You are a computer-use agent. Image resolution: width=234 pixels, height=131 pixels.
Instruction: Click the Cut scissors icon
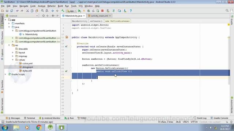(x=27, y=11)
